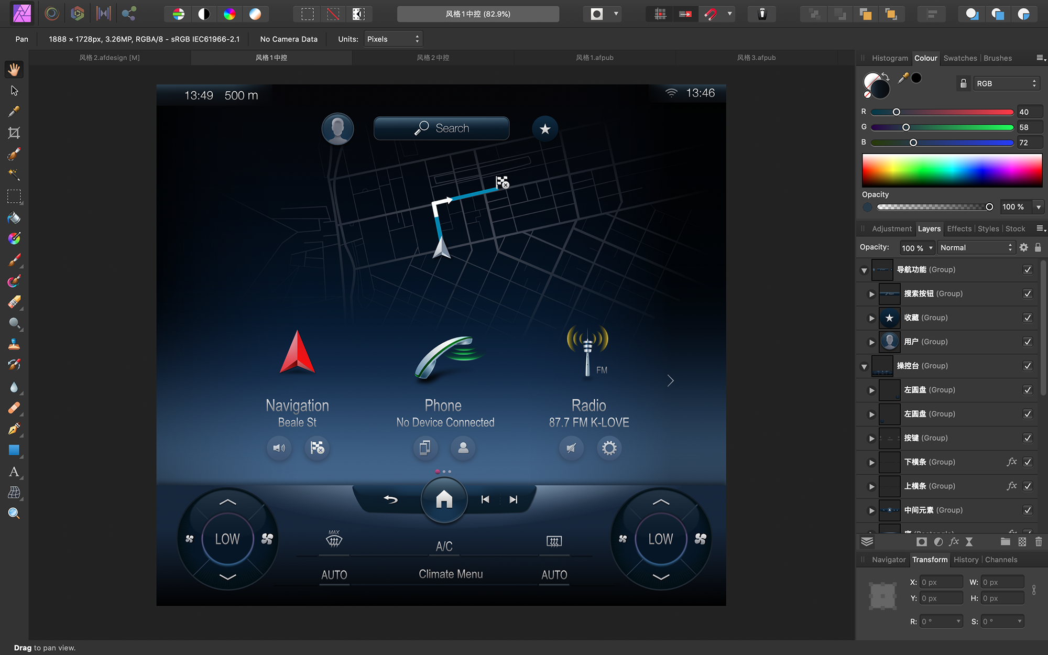Hide the 导航功能 group layer
Screen dimensions: 1048x655
click(x=1027, y=270)
